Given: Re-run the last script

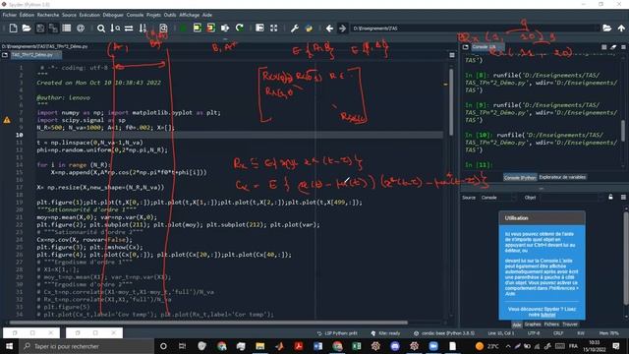Looking at the screenshot, I should pyautogui.click(x=240, y=29).
